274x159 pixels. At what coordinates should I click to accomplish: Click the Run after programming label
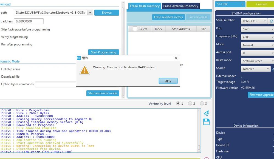(x=17, y=44)
